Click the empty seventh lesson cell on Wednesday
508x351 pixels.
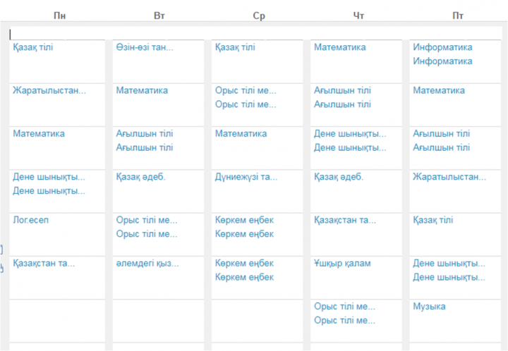click(x=258, y=321)
